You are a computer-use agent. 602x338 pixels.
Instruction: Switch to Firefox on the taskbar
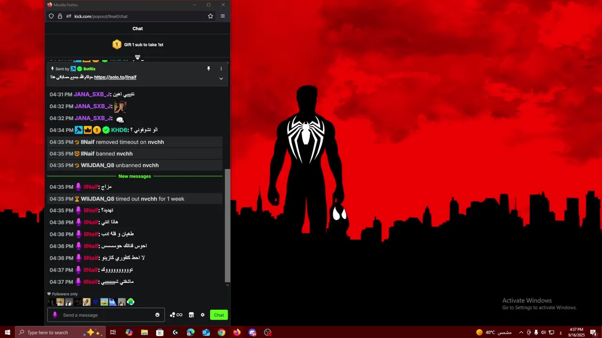coord(237,332)
